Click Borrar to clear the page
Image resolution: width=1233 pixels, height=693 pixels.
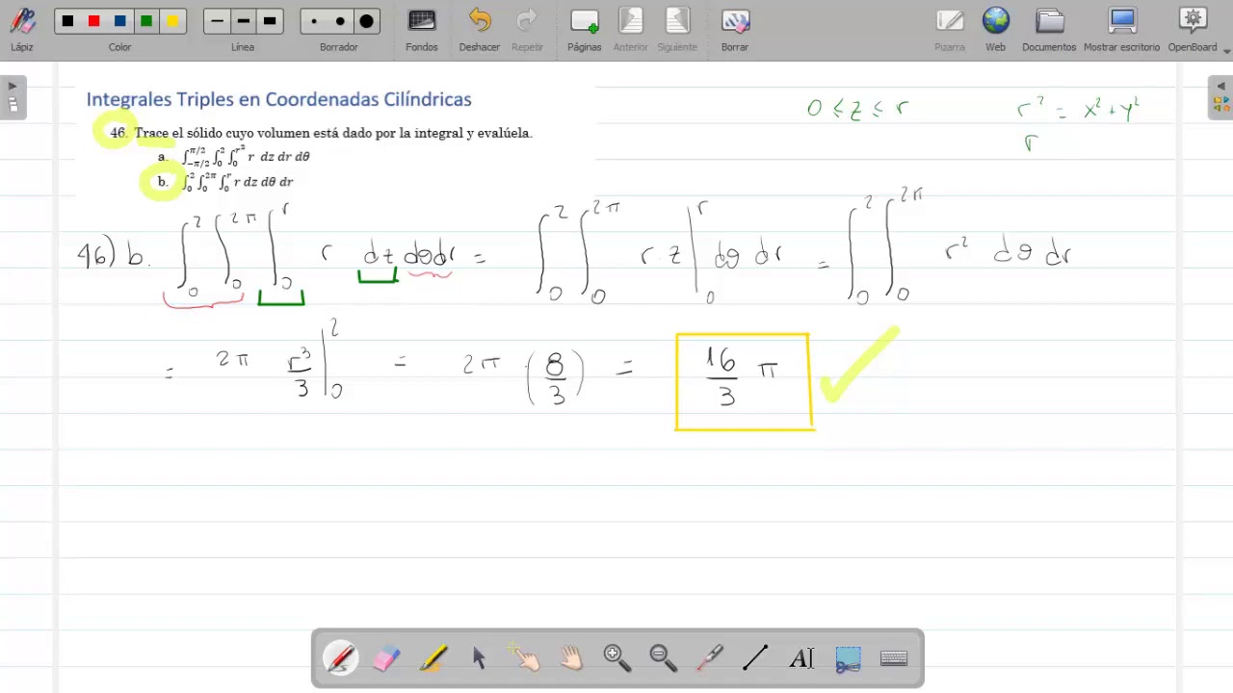click(735, 29)
